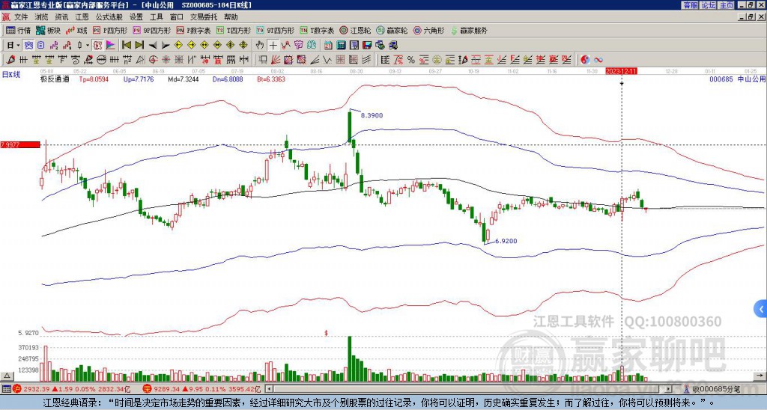The image size is (767, 410).
Task: Click the 行情 toolbar button
Action: pos(19,30)
